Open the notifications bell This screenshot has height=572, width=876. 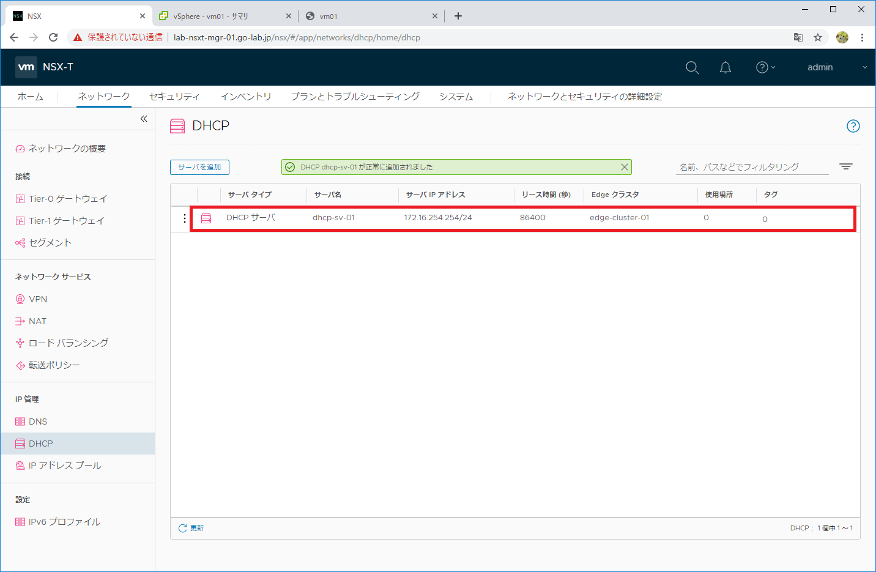pyautogui.click(x=726, y=67)
